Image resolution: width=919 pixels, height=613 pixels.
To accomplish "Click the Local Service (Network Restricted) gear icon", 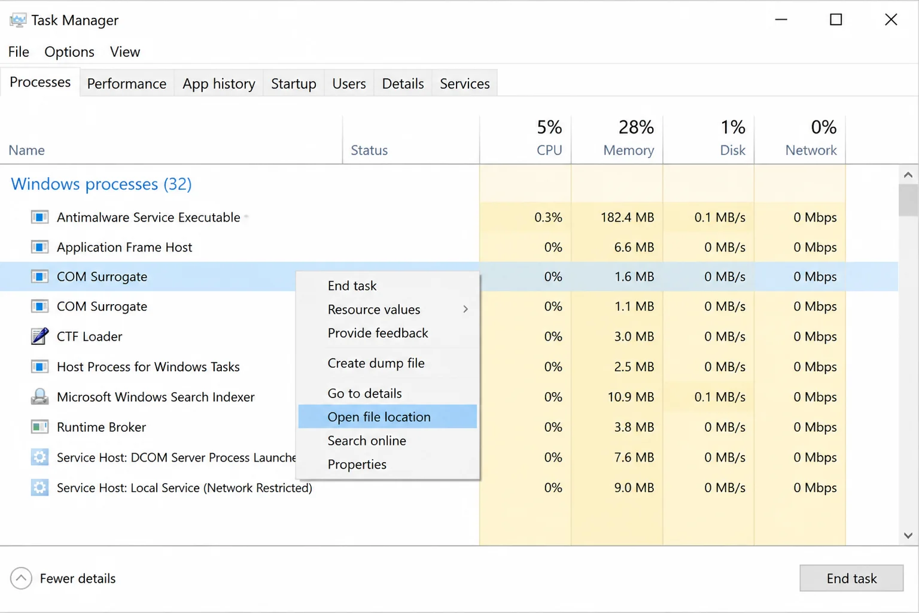I will click(39, 488).
